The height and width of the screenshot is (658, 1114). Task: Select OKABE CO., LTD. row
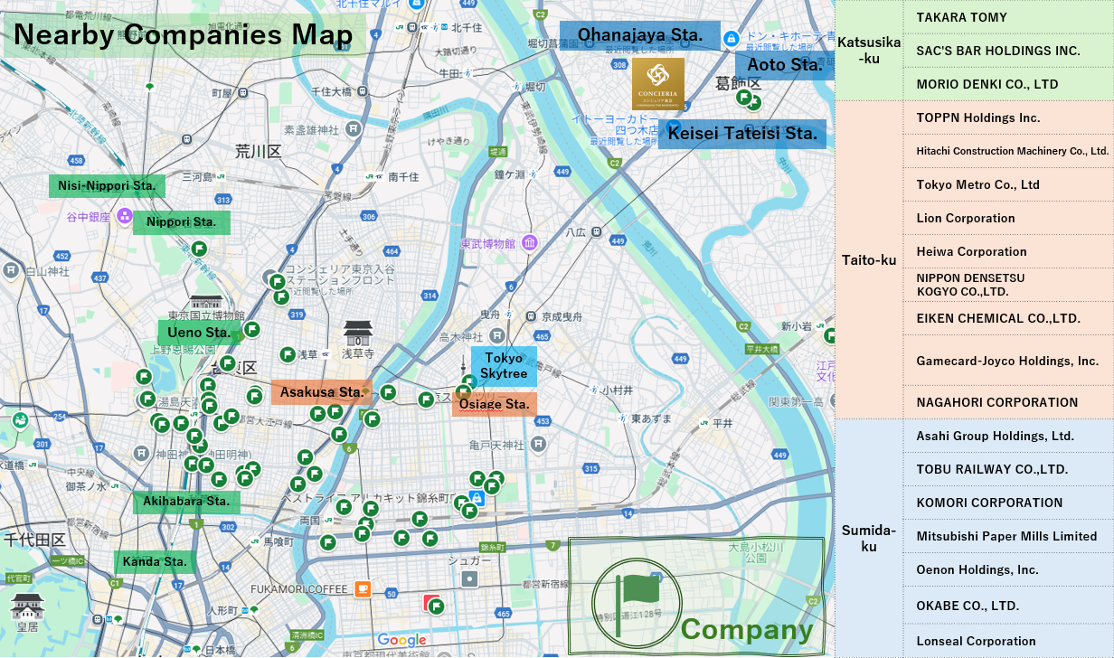[x=1008, y=606]
